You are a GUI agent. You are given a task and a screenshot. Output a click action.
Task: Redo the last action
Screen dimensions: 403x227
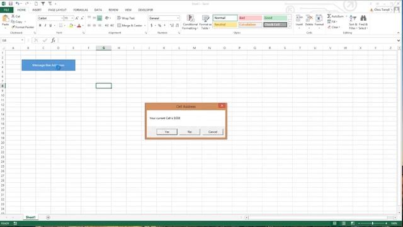tap(26, 4)
